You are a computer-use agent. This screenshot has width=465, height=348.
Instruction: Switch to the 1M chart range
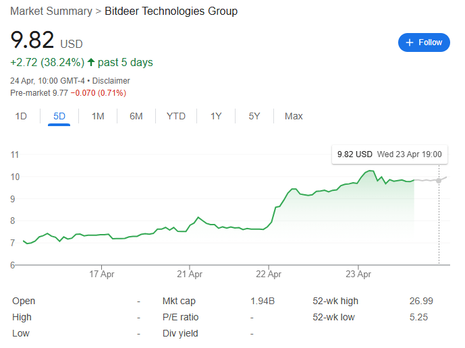(x=98, y=116)
